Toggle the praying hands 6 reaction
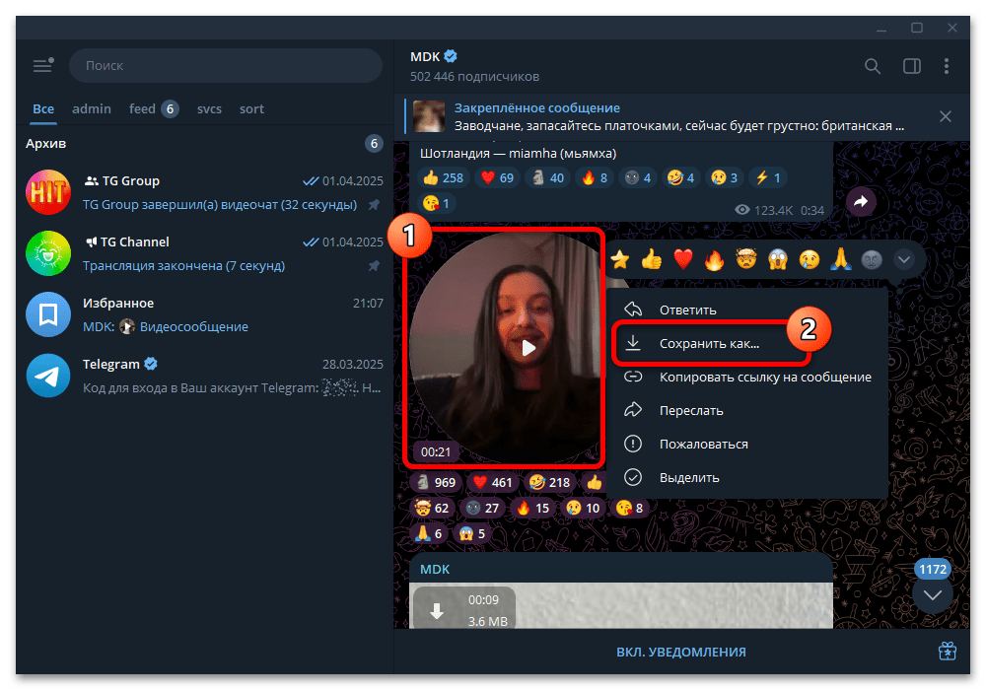 pyautogui.click(x=429, y=533)
